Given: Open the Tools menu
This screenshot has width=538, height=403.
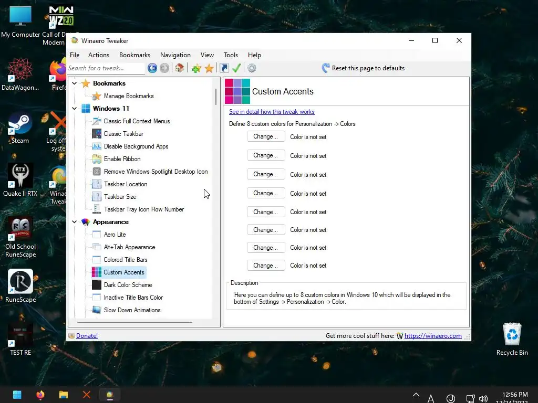Looking at the screenshot, I should click(x=231, y=55).
